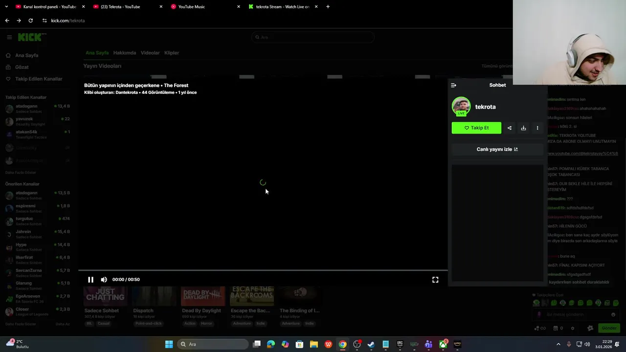626x352 pixels.
Task: Open EgeArseven in recommended channels
Action: click(38, 298)
